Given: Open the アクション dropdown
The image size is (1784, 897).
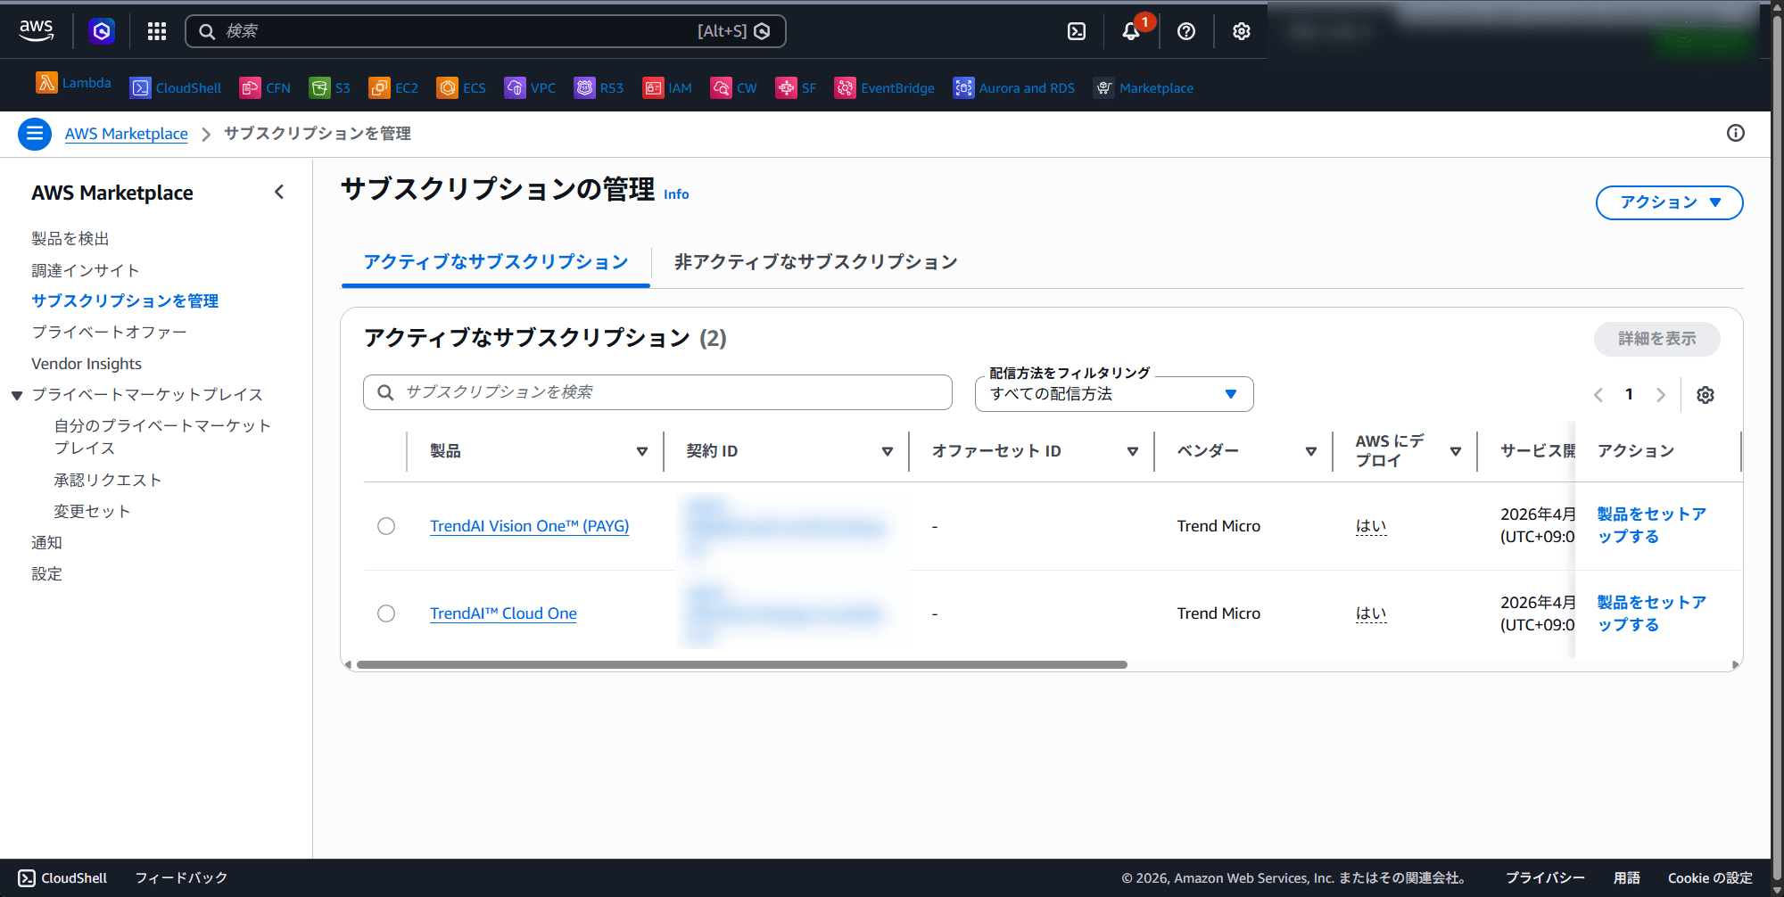Looking at the screenshot, I should coord(1668,202).
